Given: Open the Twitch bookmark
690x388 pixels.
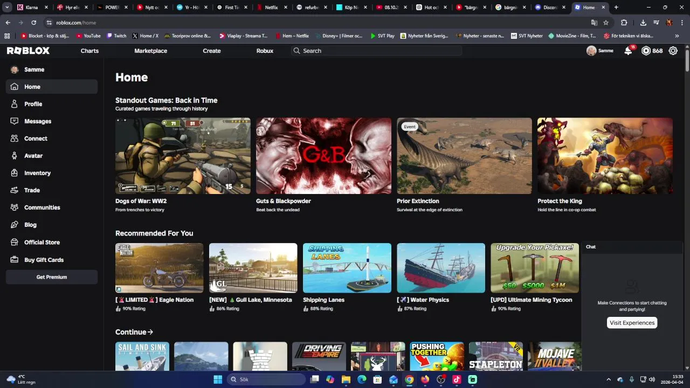Looking at the screenshot, I should [116, 36].
